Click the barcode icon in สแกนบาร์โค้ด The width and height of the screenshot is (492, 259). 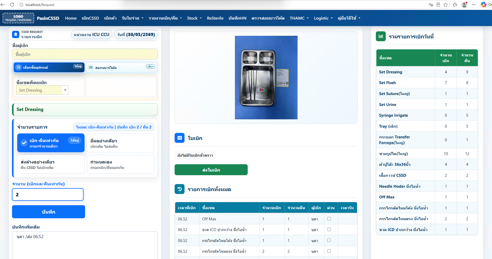(x=91, y=68)
